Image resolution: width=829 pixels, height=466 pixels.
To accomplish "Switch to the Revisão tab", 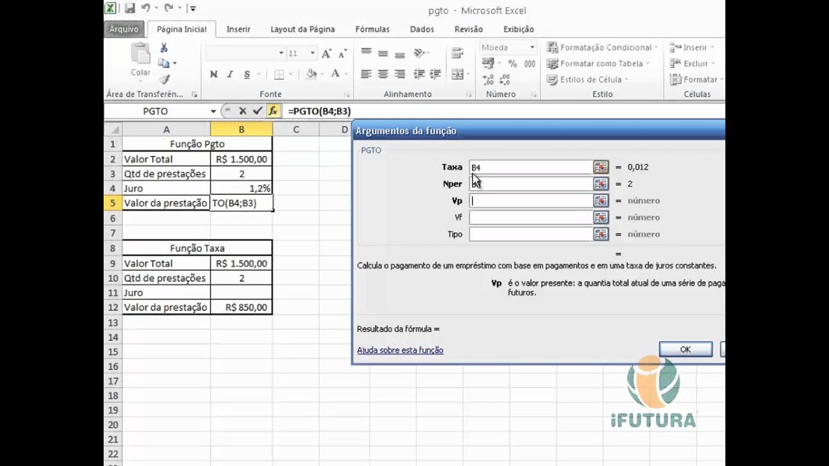I will click(x=469, y=29).
